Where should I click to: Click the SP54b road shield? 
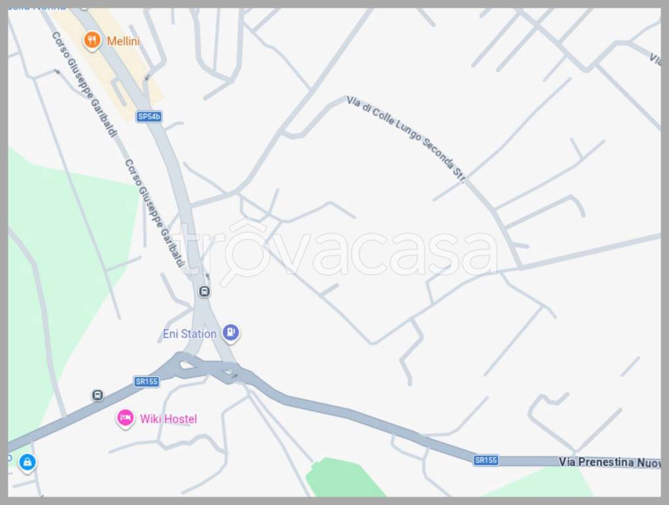tap(149, 116)
